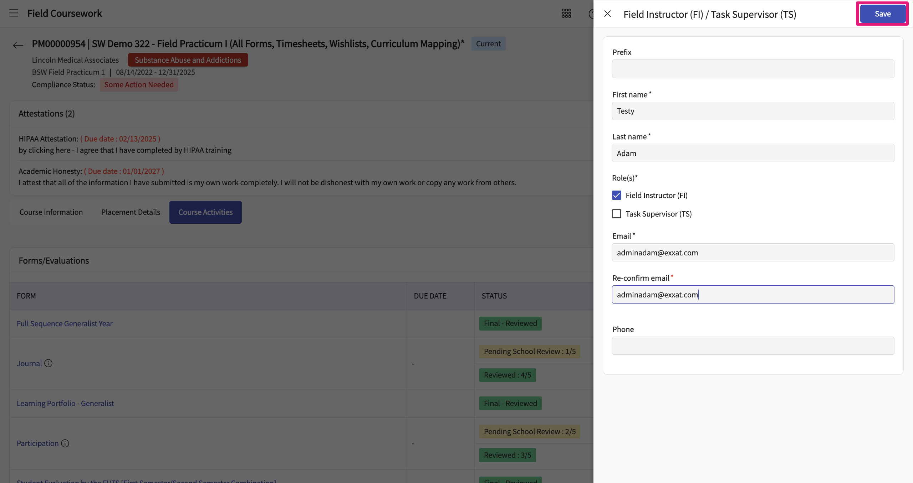Open the Journal form link

(x=29, y=363)
